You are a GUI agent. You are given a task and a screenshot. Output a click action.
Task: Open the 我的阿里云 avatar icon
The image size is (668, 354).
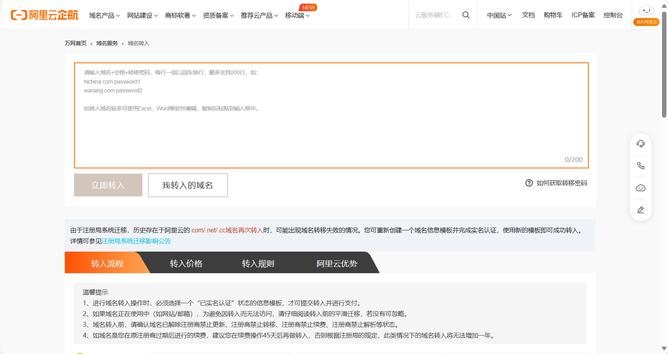[646, 15]
